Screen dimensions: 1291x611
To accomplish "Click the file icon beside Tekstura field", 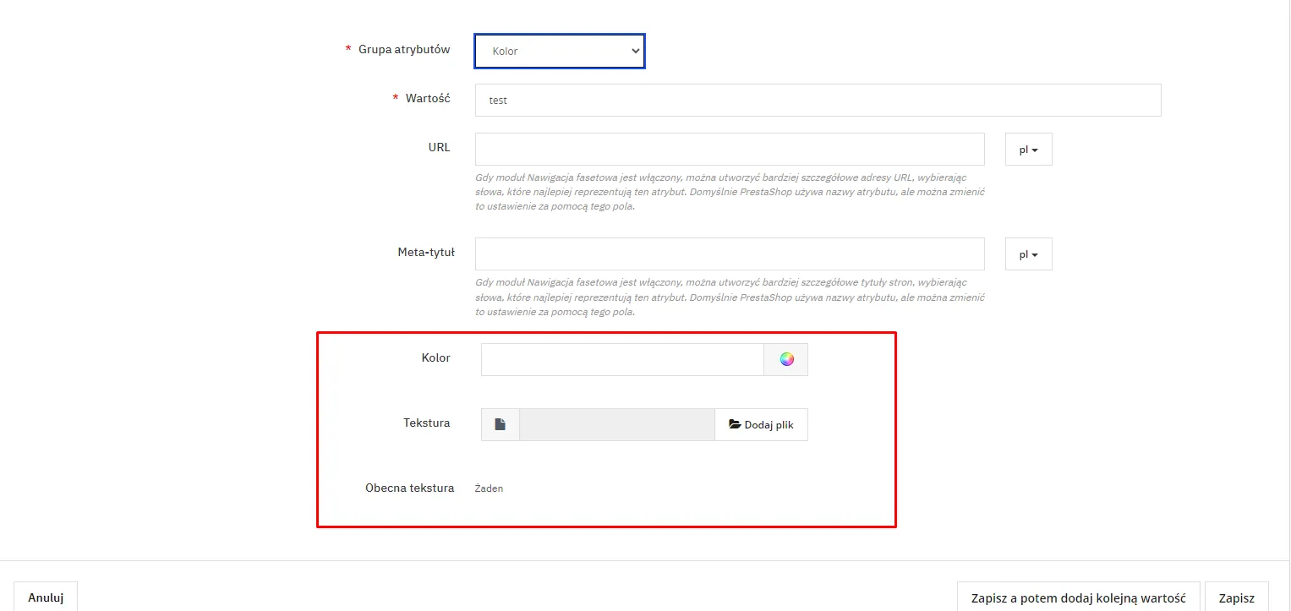I will (x=501, y=425).
